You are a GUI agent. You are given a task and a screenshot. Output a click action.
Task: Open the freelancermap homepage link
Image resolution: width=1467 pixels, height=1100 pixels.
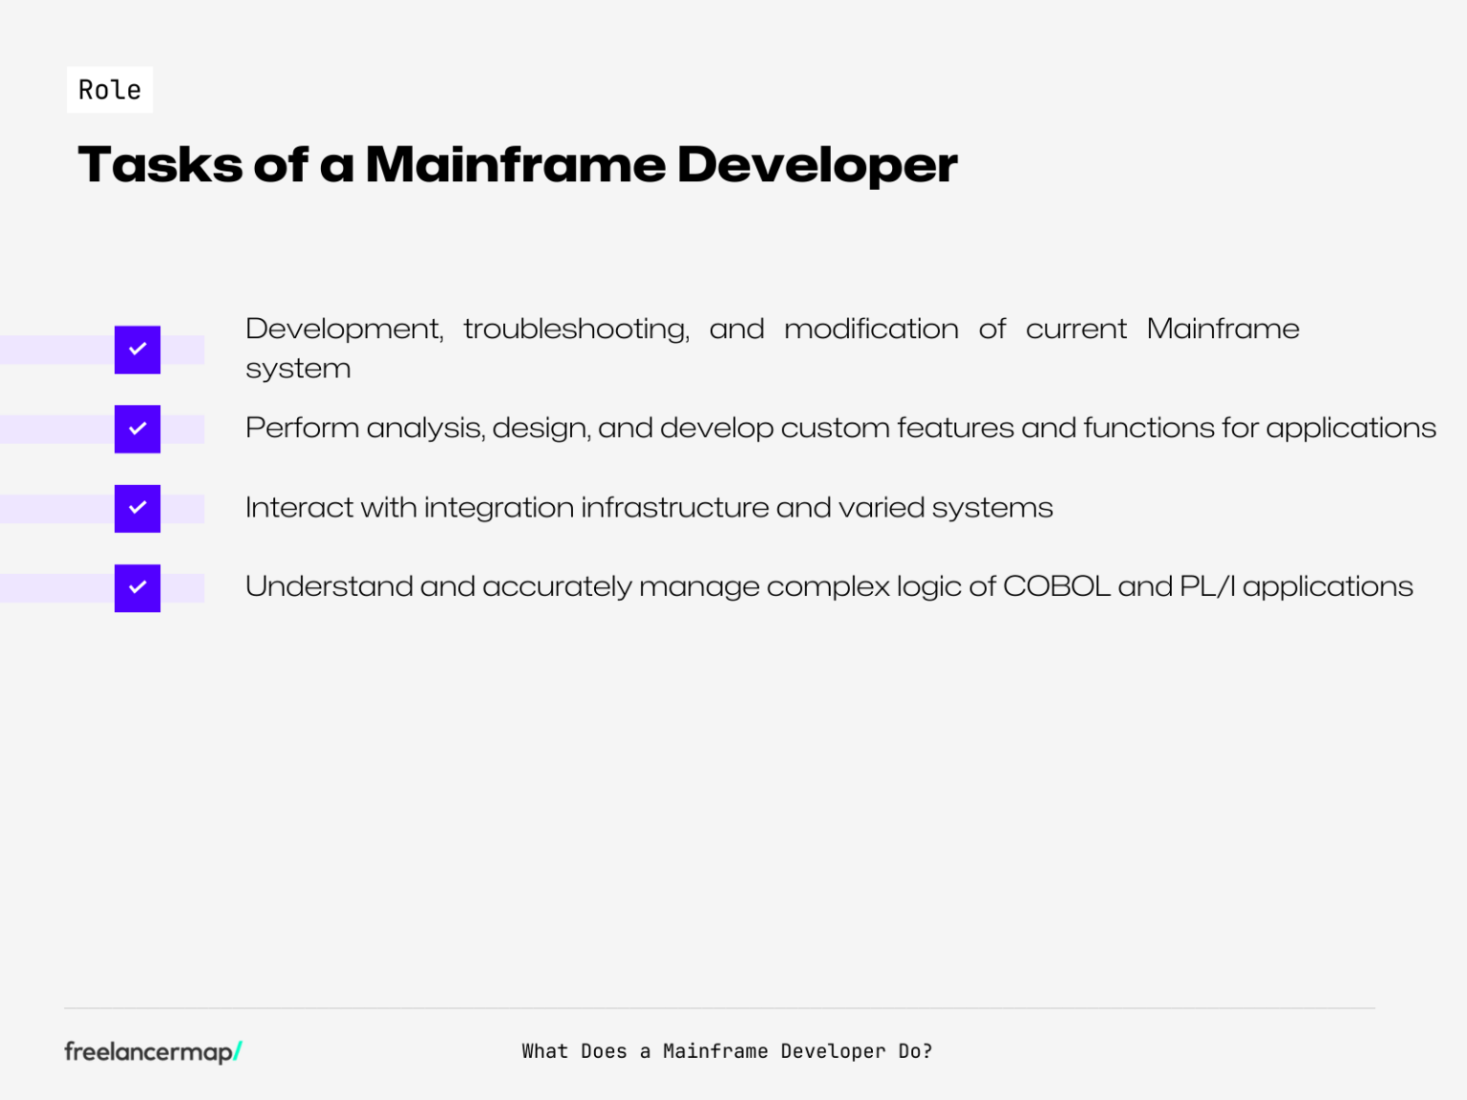tap(151, 1050)
